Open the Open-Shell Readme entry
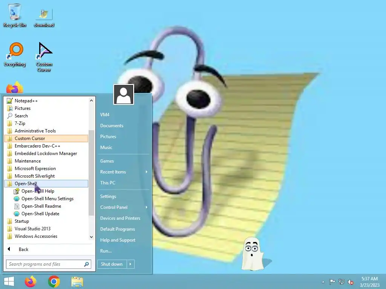This screenshot has height=289, width=386. 41,206
